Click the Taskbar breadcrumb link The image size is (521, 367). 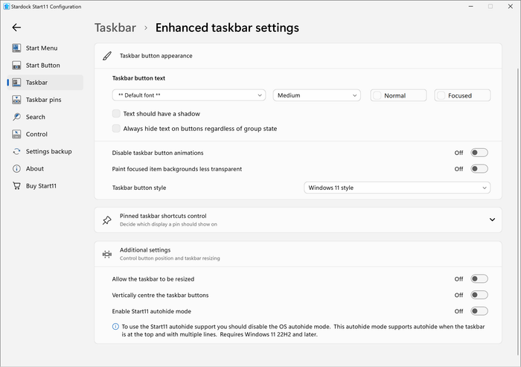(115, 28)
